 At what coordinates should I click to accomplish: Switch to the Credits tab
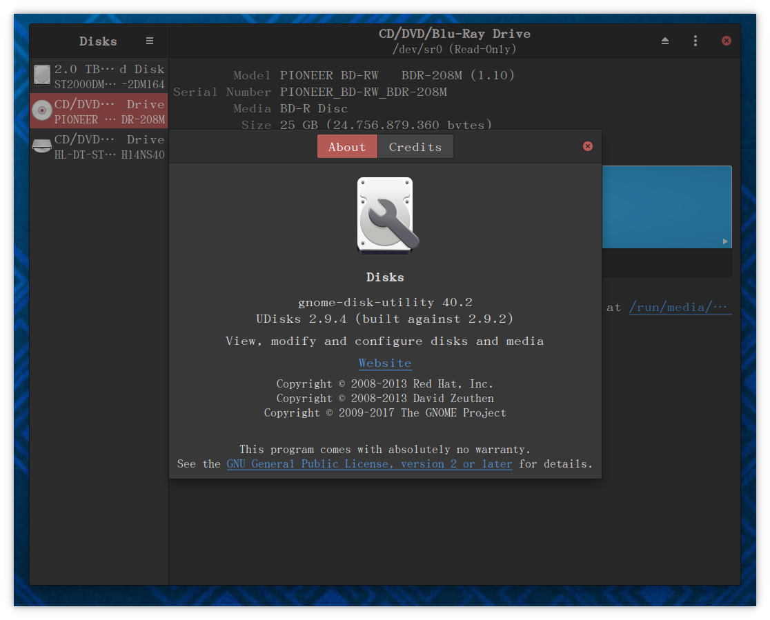[415, 147]
